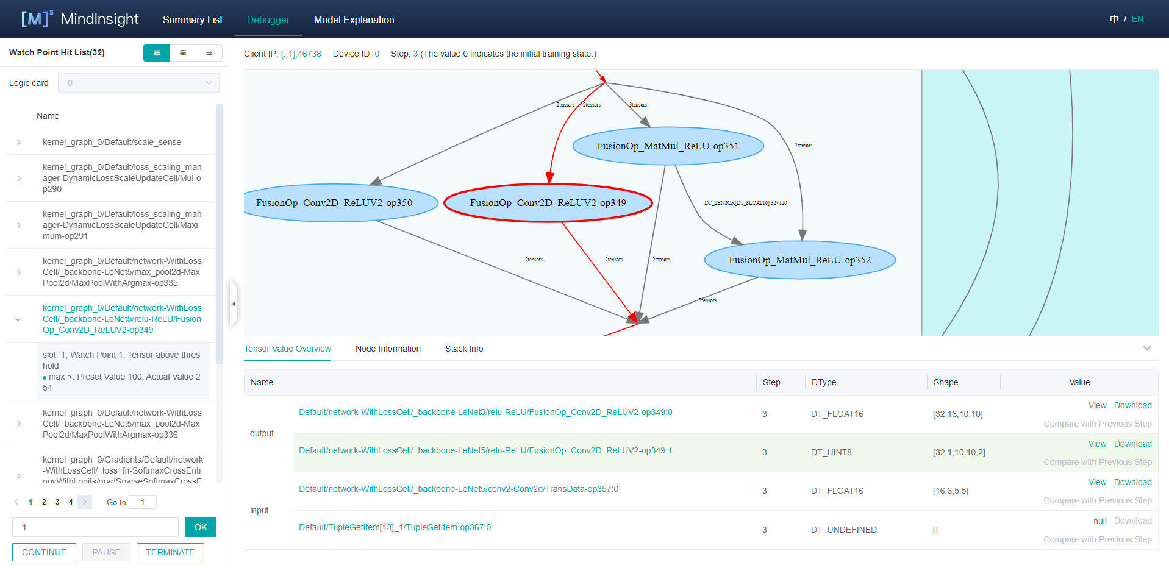1169x568 pixels.
Task: Switch language to Chinese (中)
Action: coord(1114,19)
